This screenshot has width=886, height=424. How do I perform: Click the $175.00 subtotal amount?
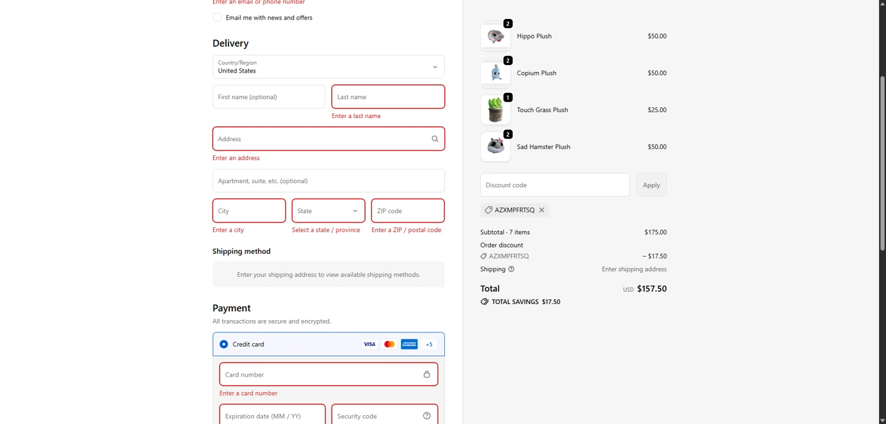click(x=656, y=232)
